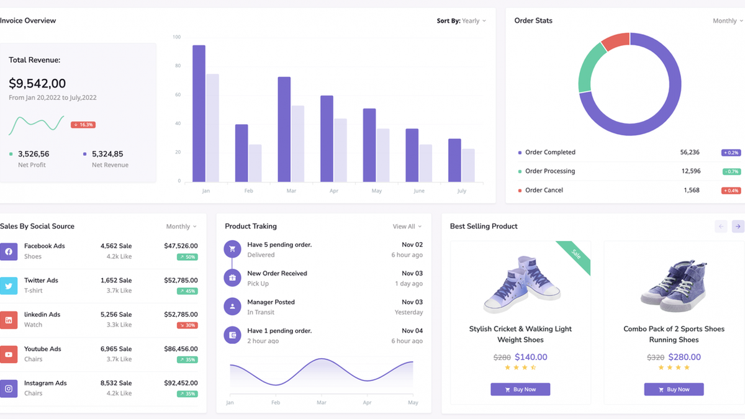Click the cart icon beside Have 5 pending order
This screenshot has height=419, width=745.
[232, 249]
